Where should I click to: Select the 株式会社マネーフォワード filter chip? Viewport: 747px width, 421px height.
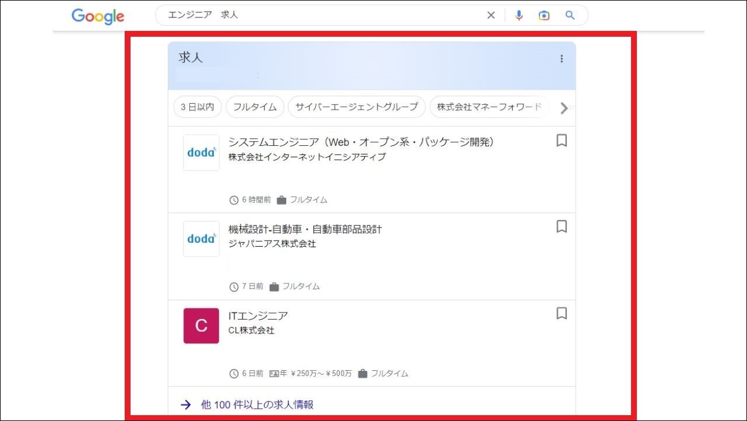click(x=489, y=107)
